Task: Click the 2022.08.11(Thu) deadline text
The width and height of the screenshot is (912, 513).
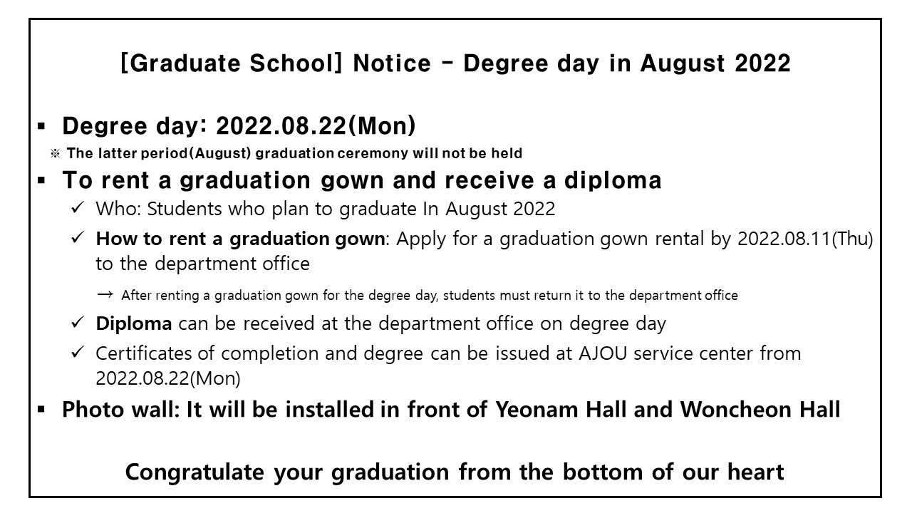Action: [x=806, y=239]
